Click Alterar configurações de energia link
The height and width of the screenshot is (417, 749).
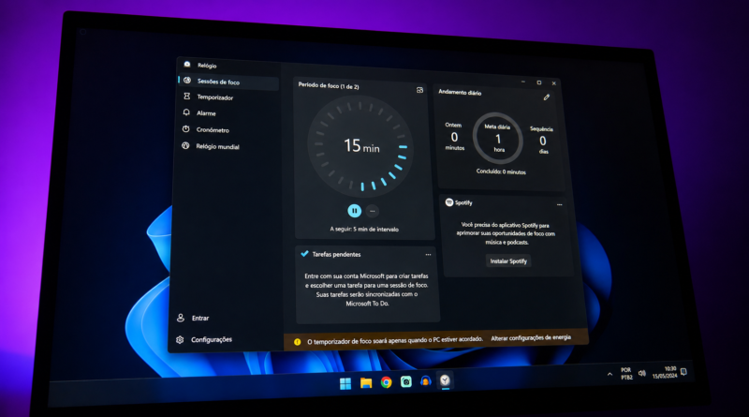pyautogui.click(x=531, y=337)
